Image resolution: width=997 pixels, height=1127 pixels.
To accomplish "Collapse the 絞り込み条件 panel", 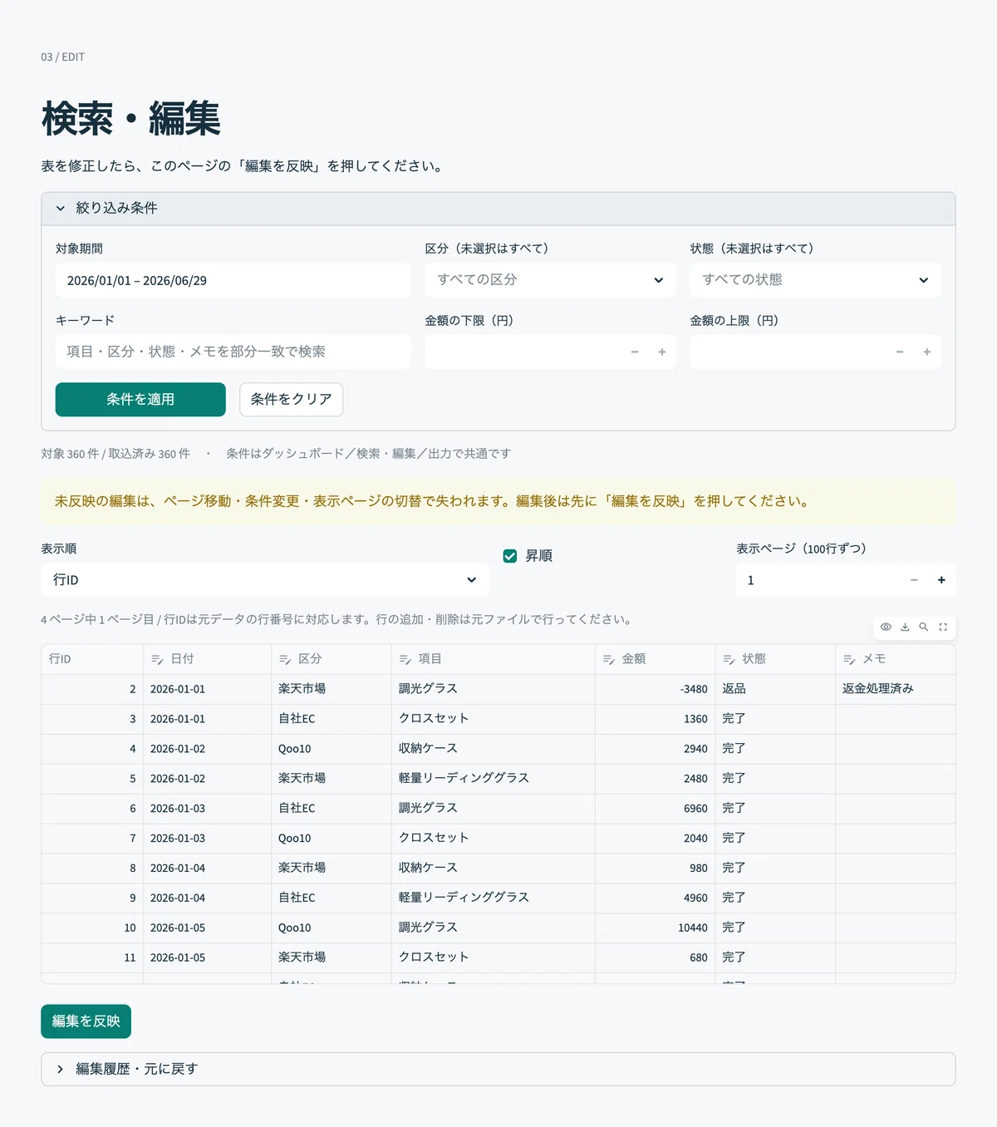I will 498,209.
